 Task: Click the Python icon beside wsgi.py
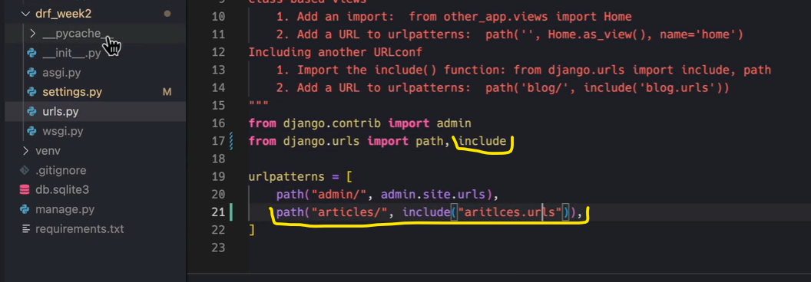[x=32, y=131]
